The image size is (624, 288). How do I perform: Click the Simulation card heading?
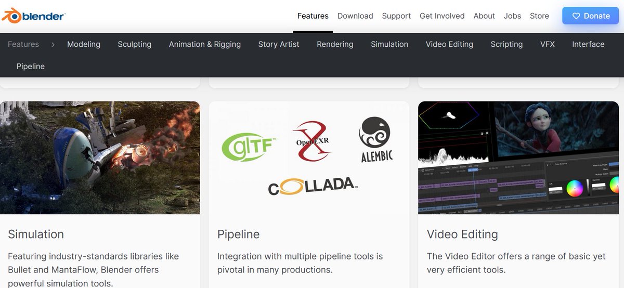tap(36, 234)
